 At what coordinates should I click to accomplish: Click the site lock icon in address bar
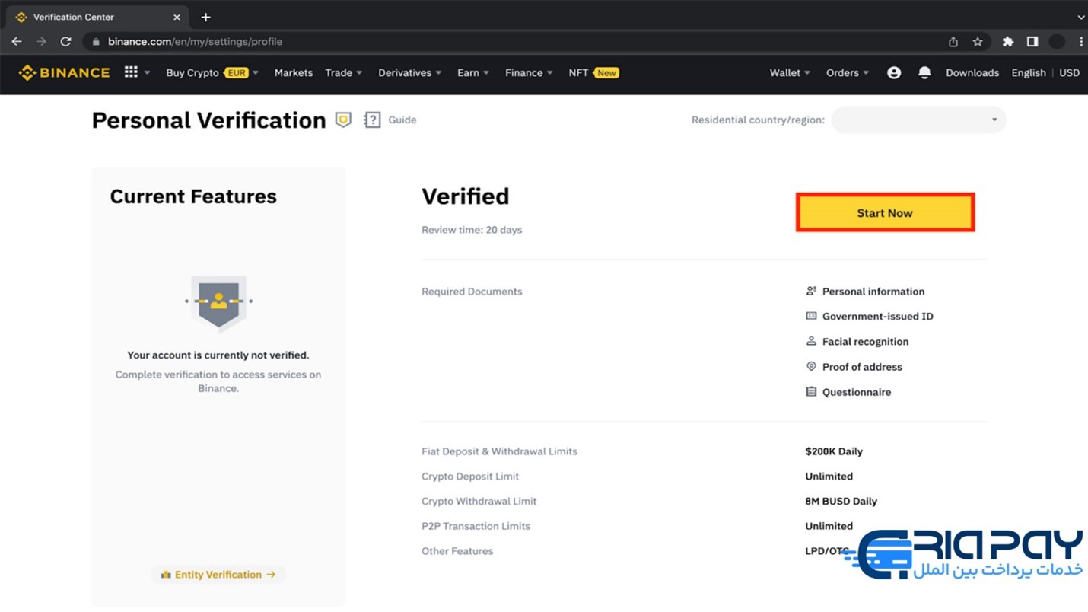pos(96,42)
